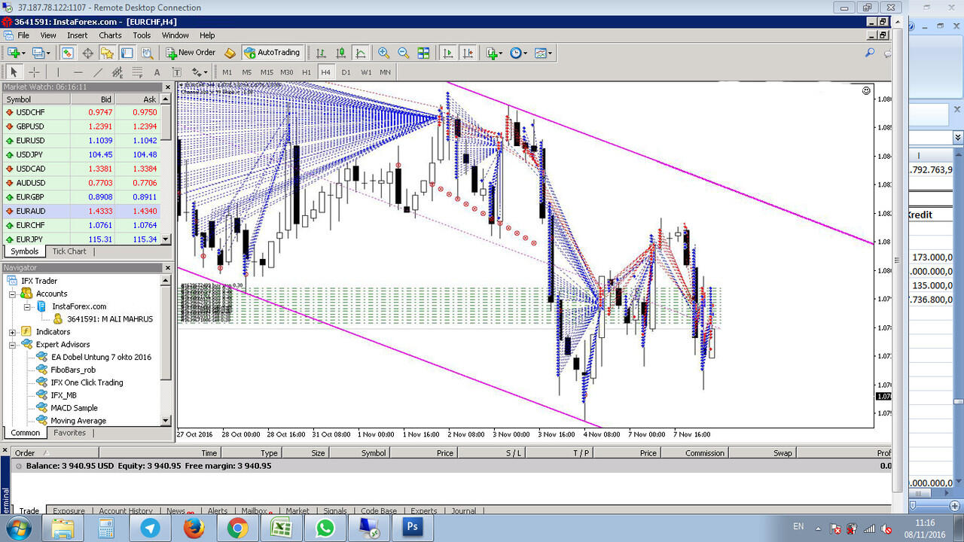Collapse the Accounts tree node
The image size is (964, 542).
13,294
